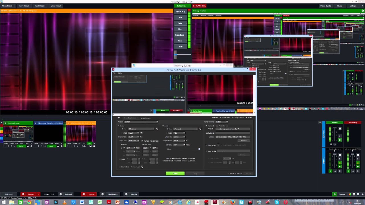Viewport: 365px width, 205px height.
Task: Click gear icon next to External button
Action: point(60,194)
